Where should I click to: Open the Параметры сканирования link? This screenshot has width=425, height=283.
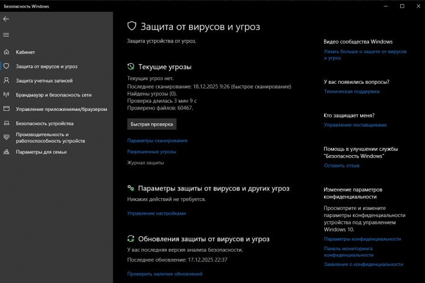pos(157,140)
